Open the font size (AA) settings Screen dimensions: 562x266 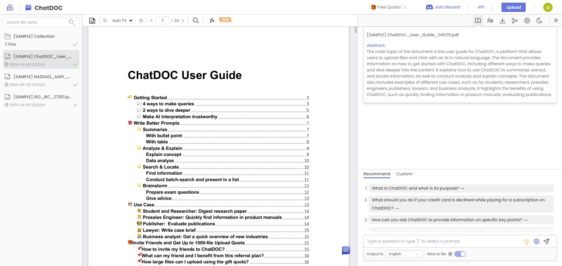(490, 20)
